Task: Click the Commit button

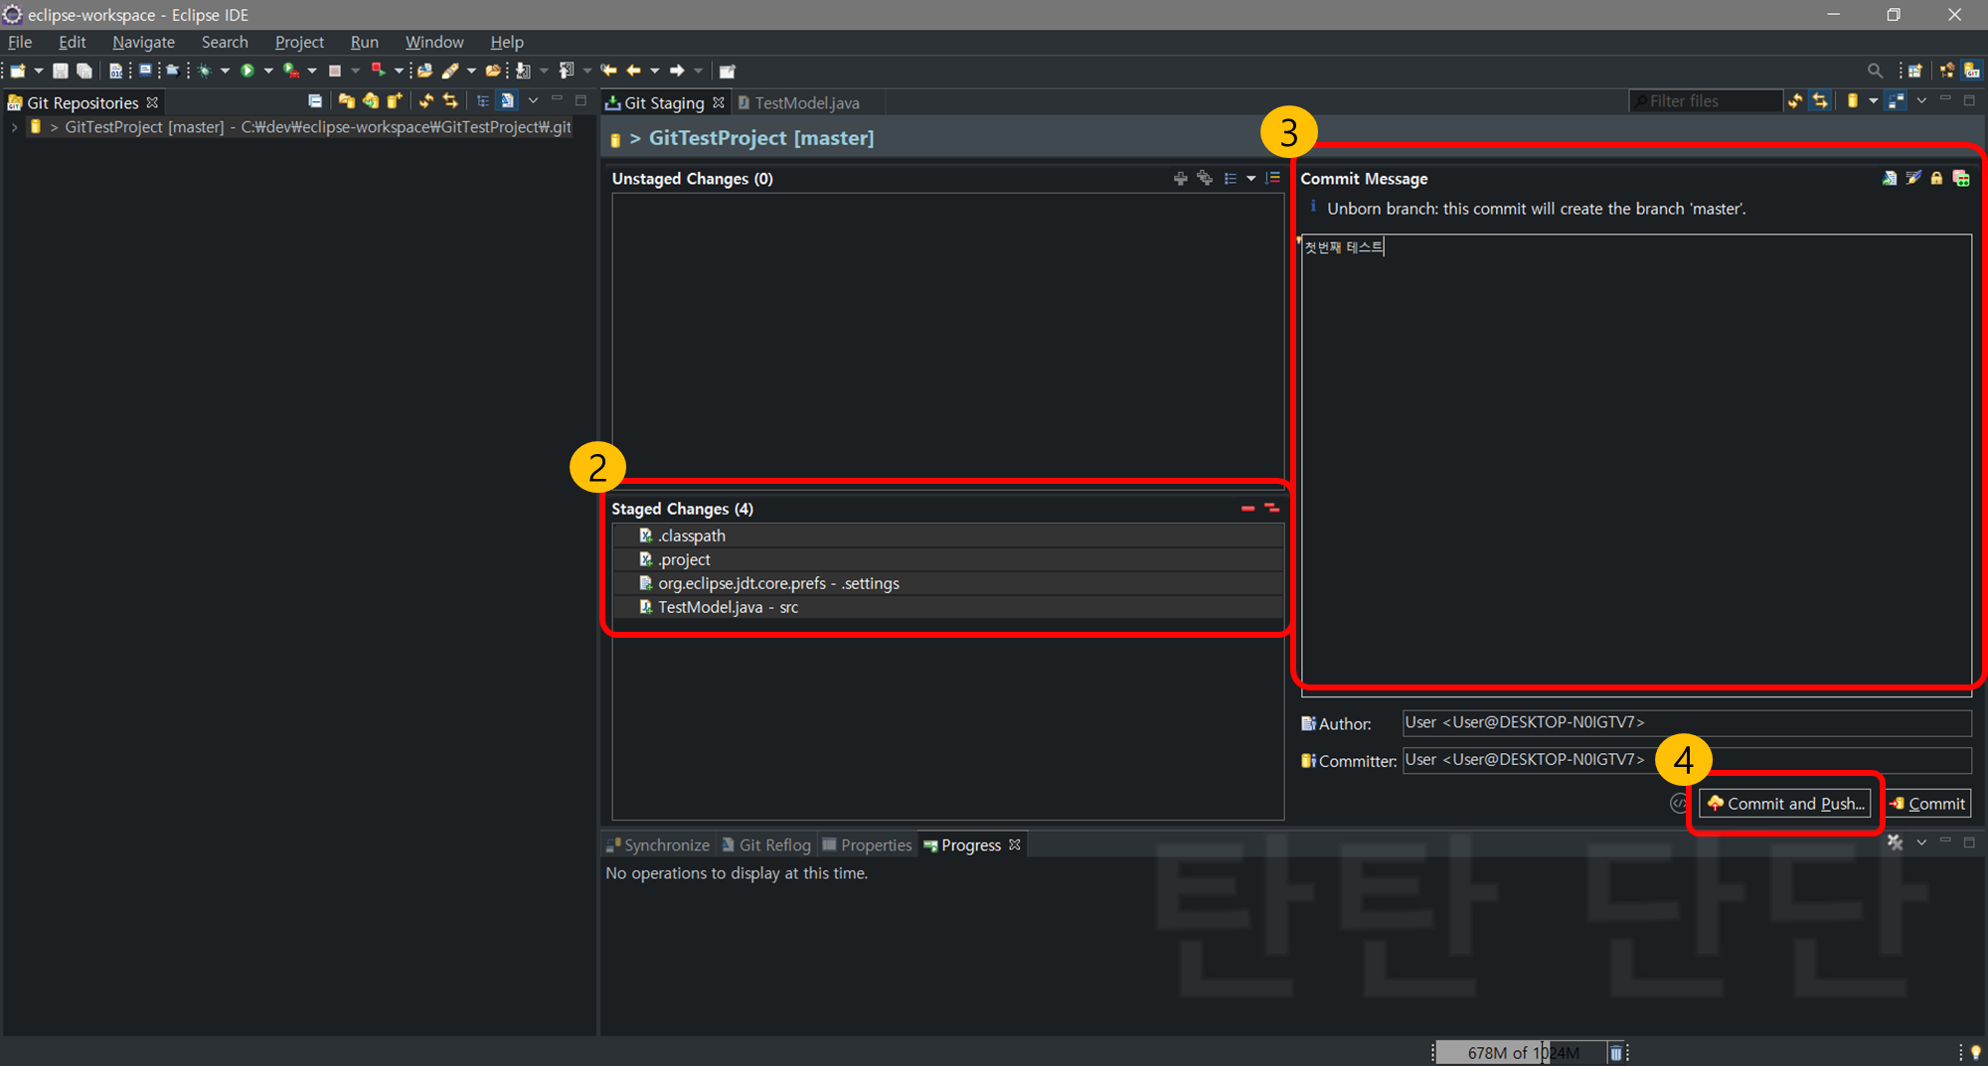Action: click(1928, 803)
